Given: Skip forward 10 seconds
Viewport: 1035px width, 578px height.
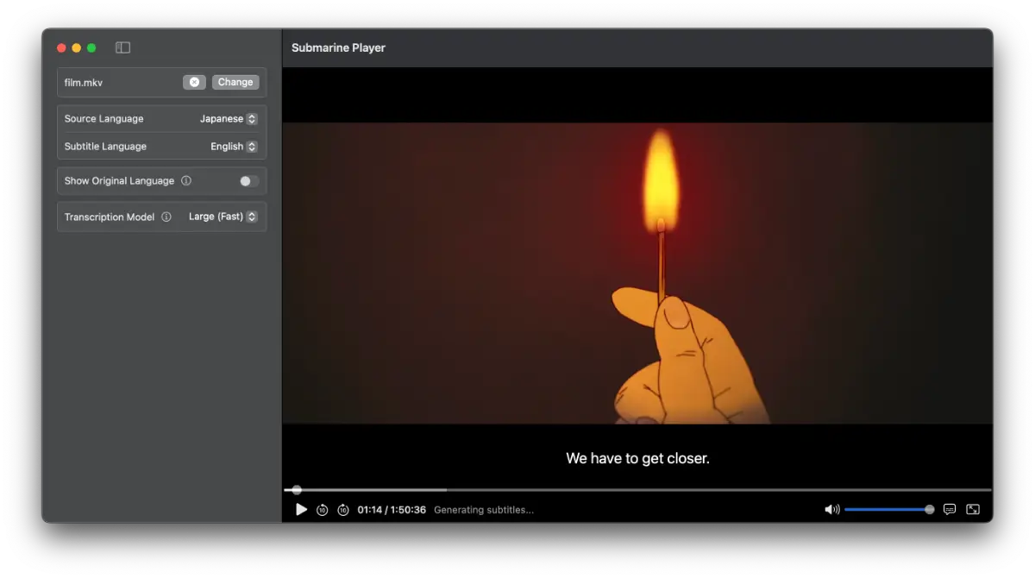Looking at the screenshot, I should (342, 510).
